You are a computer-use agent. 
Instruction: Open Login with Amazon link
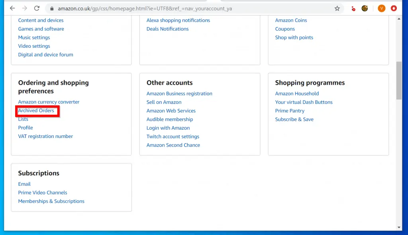tap(168, 128)
